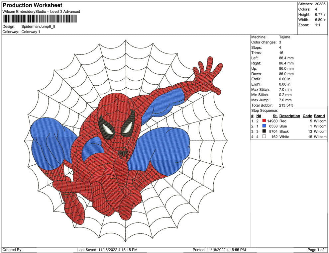Click the 'White' description in Stop Sequence
Screen dimensions: 329x253
pyautogui.click(x=284, y=137)
